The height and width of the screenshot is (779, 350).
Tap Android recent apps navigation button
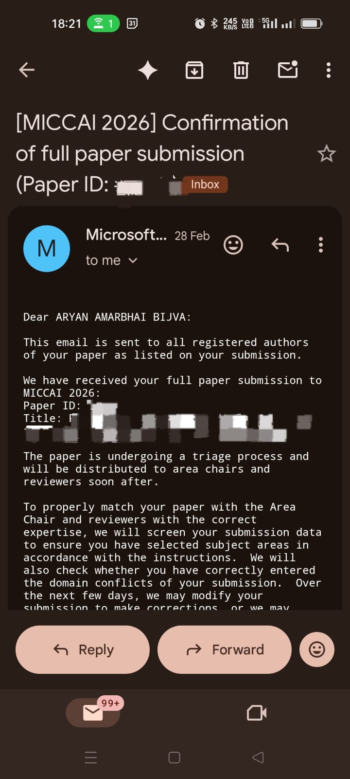pos(91,757)
